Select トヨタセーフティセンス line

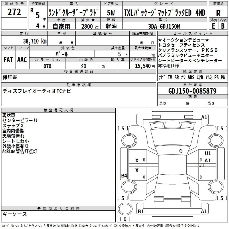[181, 45]
